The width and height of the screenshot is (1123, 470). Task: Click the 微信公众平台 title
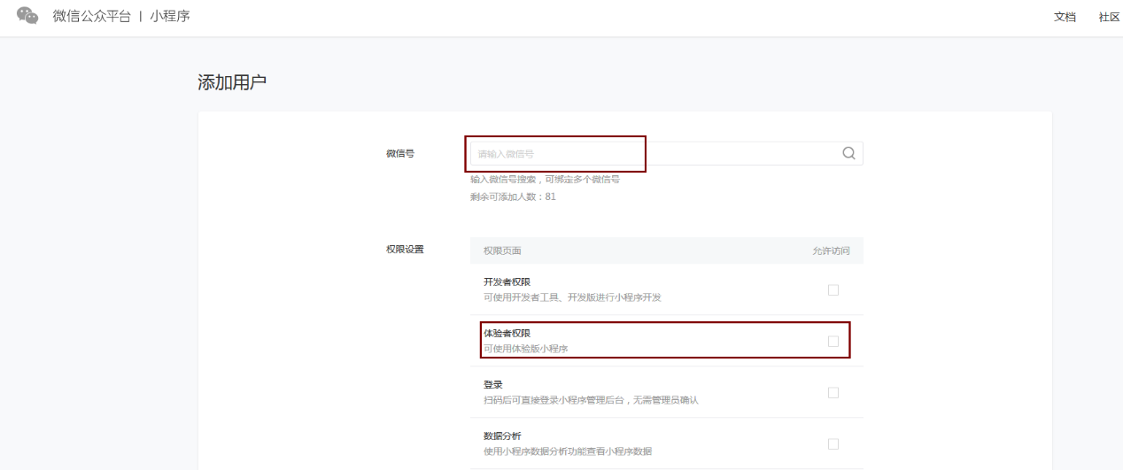pos(91,16)
